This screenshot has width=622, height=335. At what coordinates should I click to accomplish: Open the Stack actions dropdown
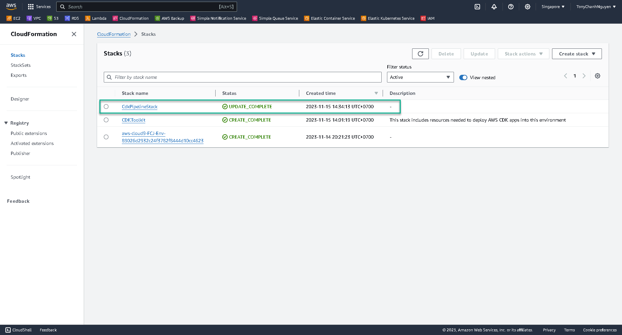(524, 54)
